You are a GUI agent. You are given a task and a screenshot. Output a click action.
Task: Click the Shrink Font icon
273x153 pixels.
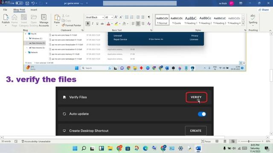point(121,17)
